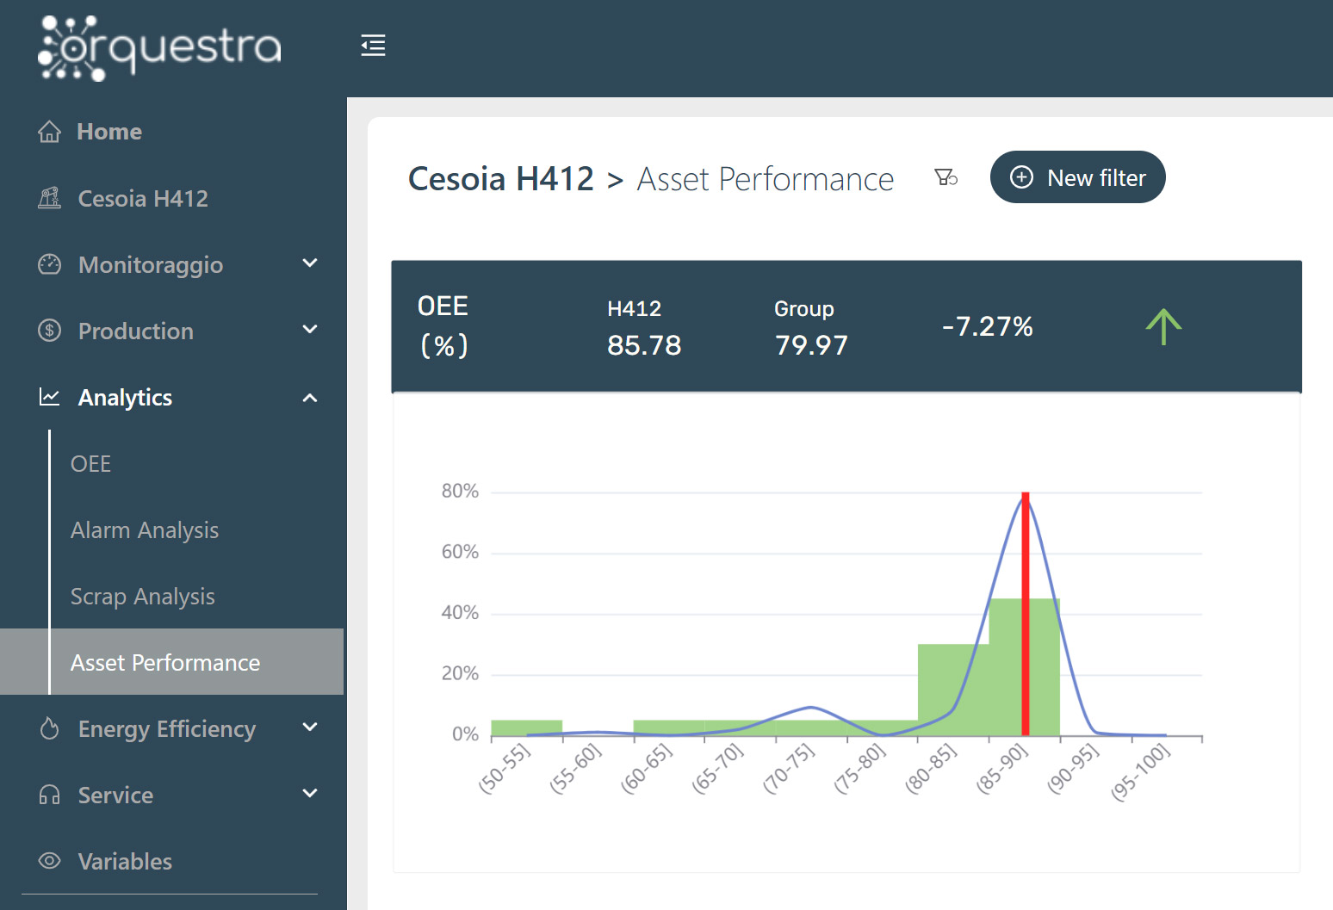Click the Production dollar icon

point(50,331)
